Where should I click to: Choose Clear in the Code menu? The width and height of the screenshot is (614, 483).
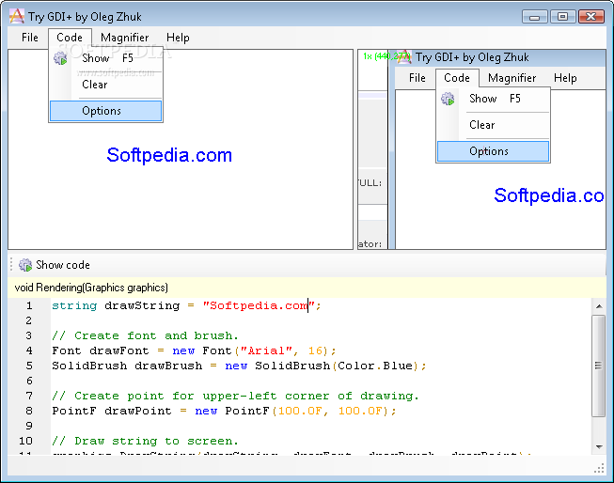pyautogui.click(x=105, y=85)
